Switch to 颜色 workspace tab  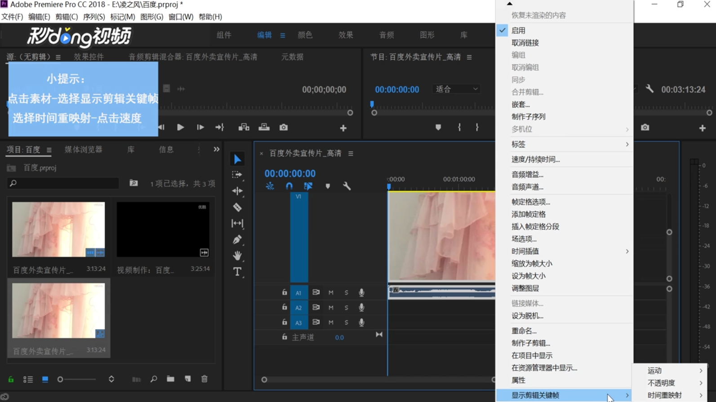(305, 35)
